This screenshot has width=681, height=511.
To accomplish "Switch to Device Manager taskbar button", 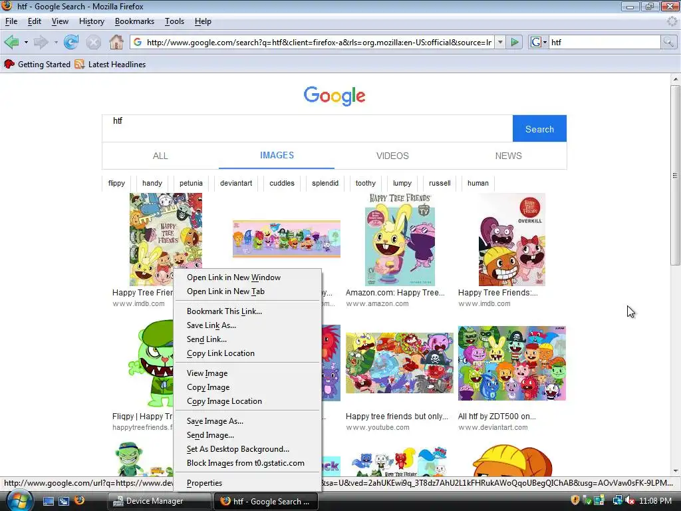I will [x=160, y=501].
